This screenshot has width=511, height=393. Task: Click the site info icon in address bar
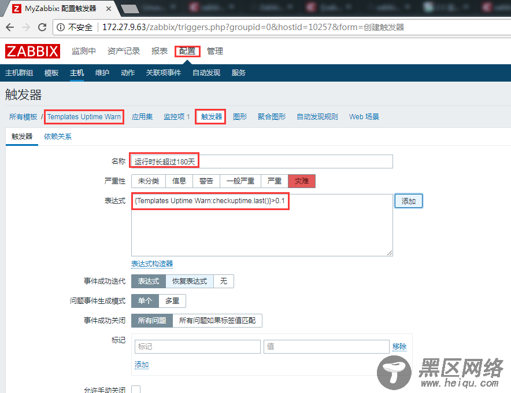coord(61,27)
